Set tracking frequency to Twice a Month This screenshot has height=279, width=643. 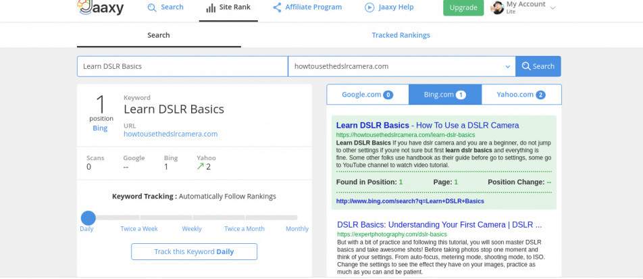tap(245, 229)
